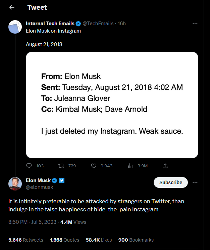
Task: Open more options menu beside Subscribe
Action: (195, 182)
